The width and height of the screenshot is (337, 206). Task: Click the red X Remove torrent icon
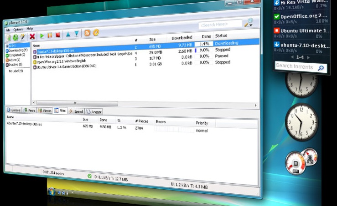(32, 36)
